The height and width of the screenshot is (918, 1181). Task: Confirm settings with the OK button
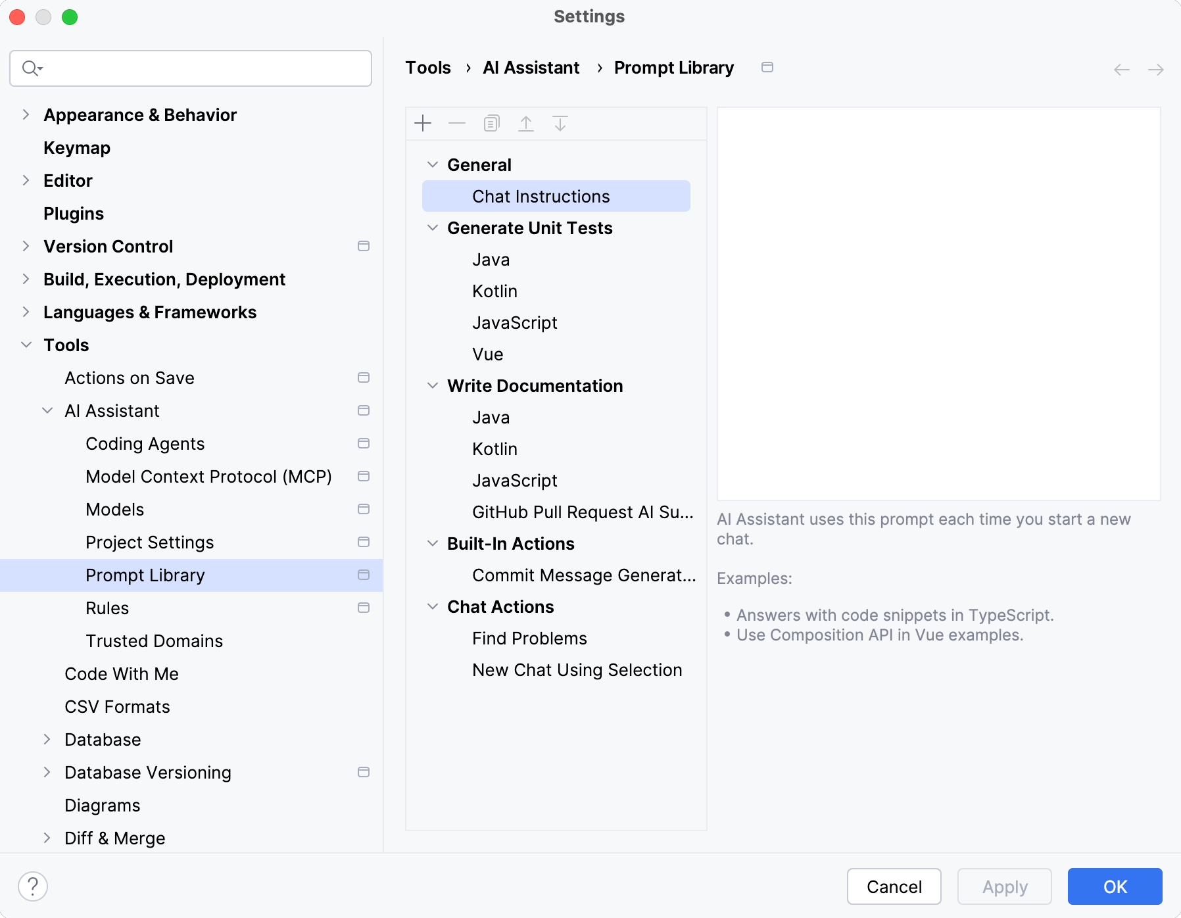coord(1115,886)
